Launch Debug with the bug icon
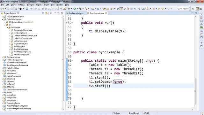 click(69, 9)
